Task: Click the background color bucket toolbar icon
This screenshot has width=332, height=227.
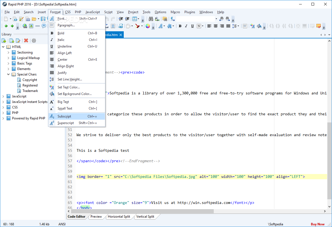Action: (x=259, y=26)
